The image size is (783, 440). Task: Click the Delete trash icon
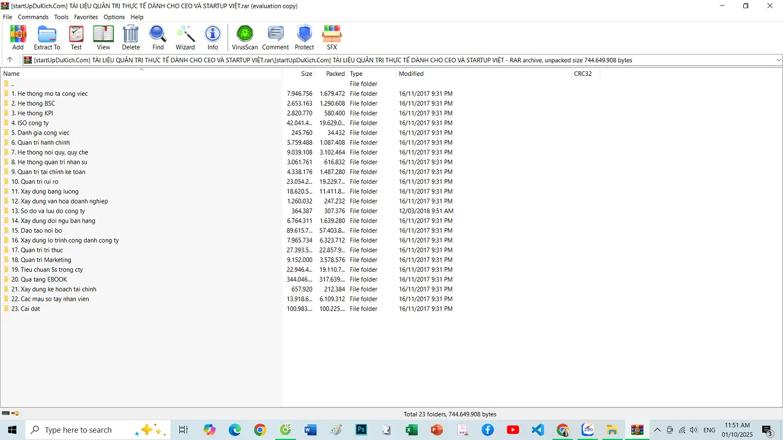click(131, 37)
